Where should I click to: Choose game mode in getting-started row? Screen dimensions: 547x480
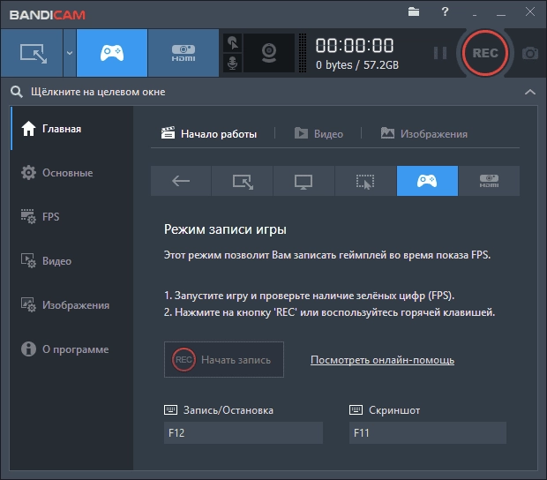point(427,181)
